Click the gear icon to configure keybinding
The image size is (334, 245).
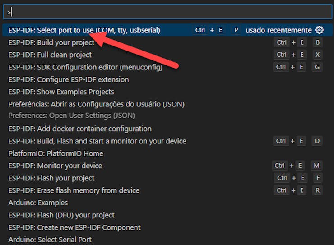(320, 30)
